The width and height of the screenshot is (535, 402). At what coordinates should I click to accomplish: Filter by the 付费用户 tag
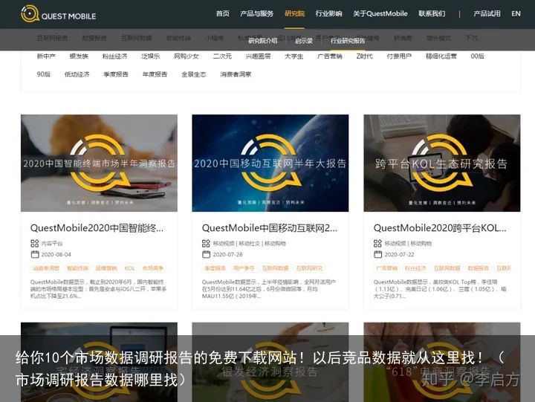point(399,56)
